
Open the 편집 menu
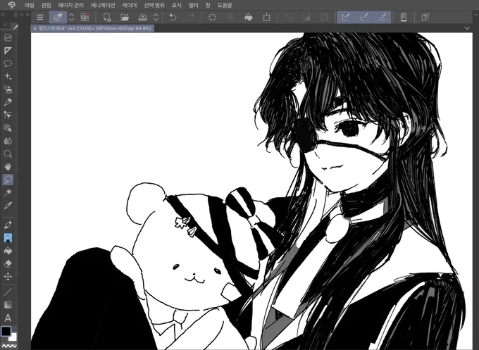[x=46, y=5]
